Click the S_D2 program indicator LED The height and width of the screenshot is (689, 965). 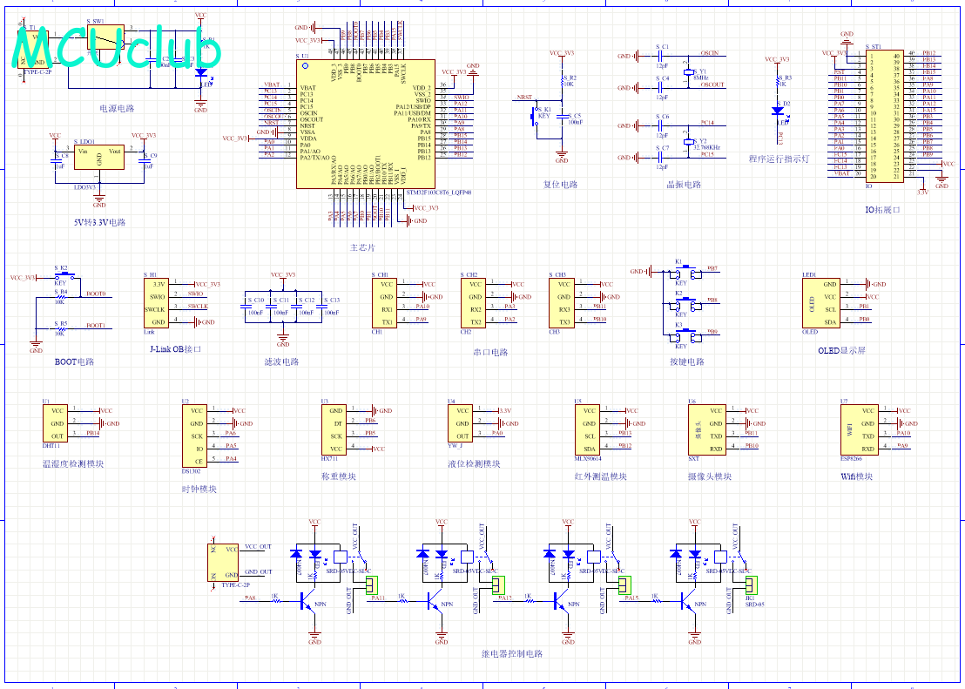tap(777, 111)
